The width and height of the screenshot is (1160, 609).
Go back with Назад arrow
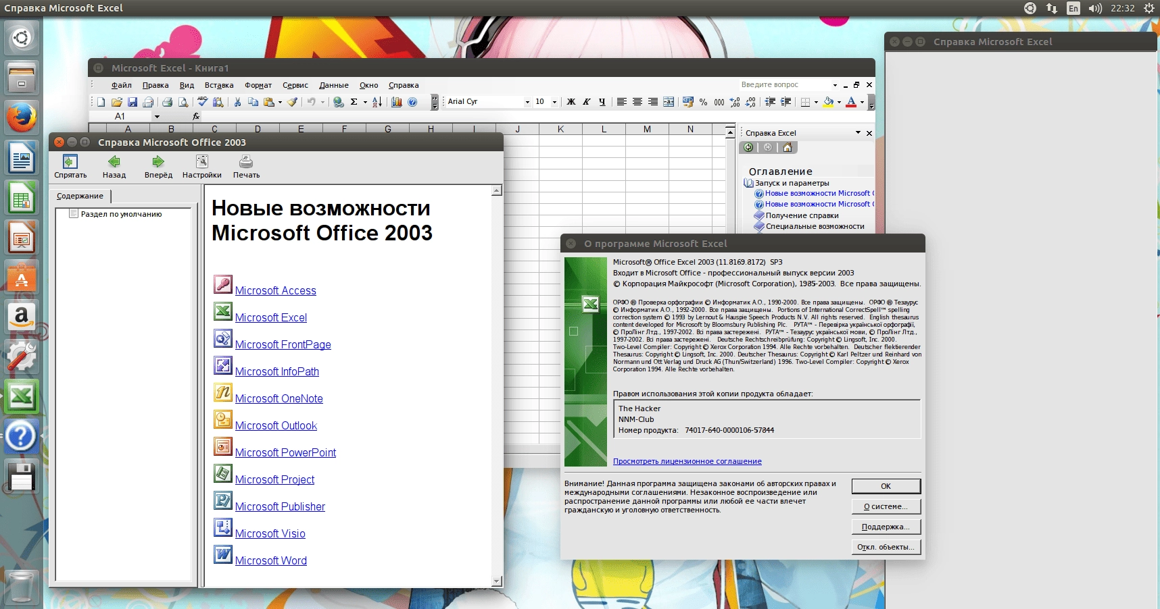tap(114, 166)
